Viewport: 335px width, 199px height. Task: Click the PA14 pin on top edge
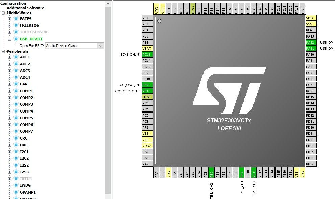(302, 9)
